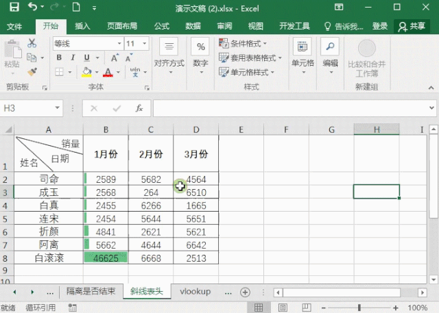
Task: Switch to the 视图 (View) tab
Action: (256, 27)
